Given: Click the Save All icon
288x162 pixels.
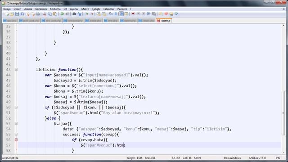Looking at the screenshot, I should click(22, 14).
